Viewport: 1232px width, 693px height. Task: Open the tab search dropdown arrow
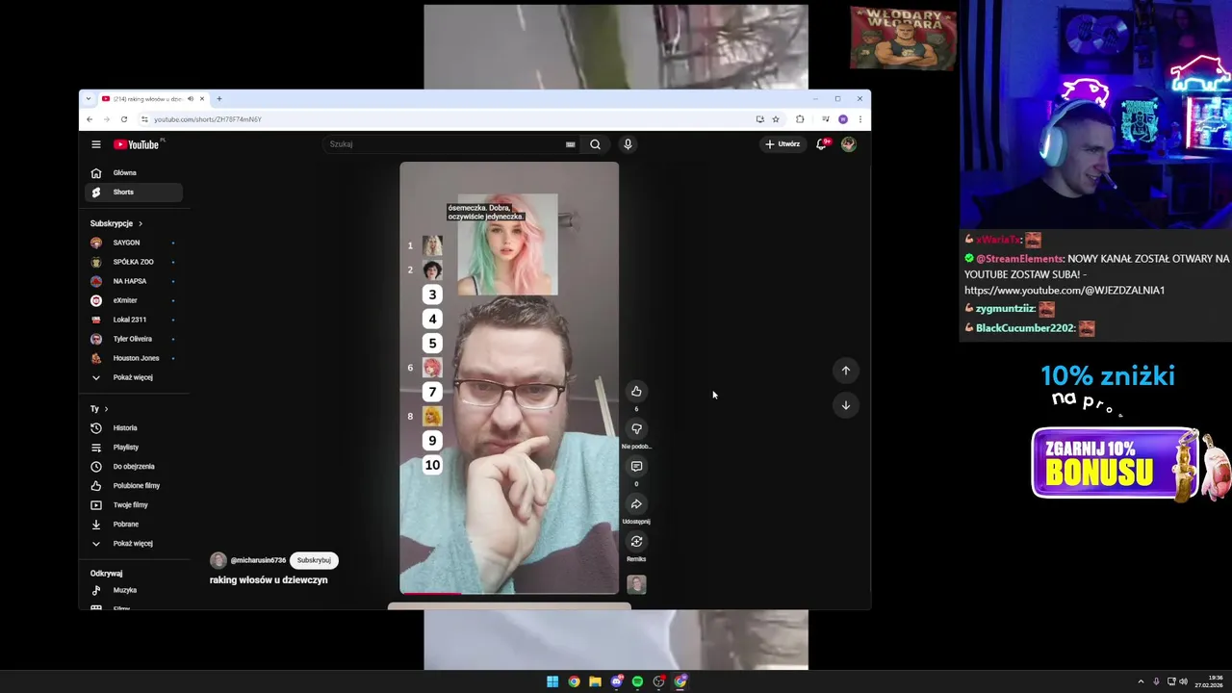[89, 99]
